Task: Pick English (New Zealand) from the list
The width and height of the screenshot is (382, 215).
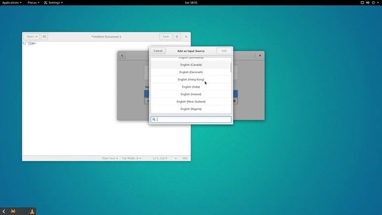Action: coord(191,102)
